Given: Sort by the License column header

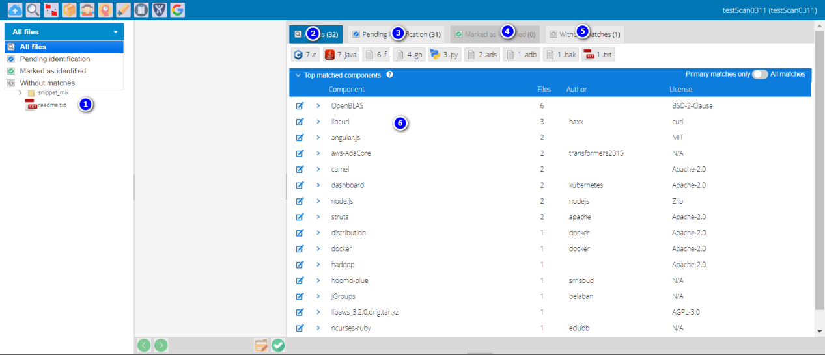Looking at the screenshot, I should pyautogui.click(x=680, y=90).
